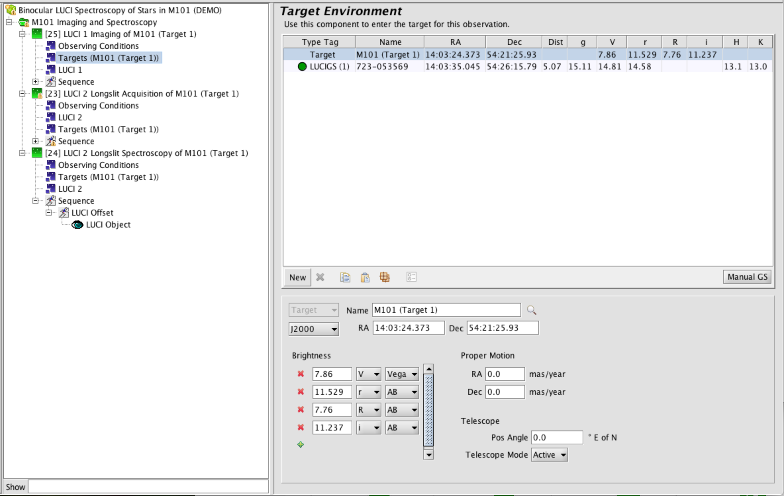Sort table by the Type Tag column header
Image resolution: width=784 pixels, height=496 pixels.
click(319, 42)
